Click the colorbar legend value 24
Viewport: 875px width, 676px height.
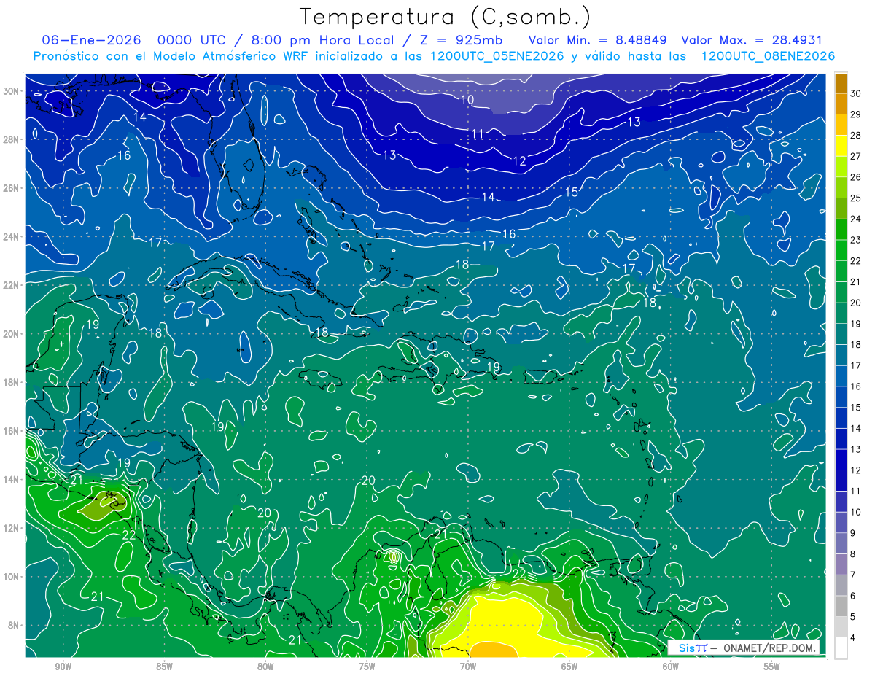coord(856,219)
